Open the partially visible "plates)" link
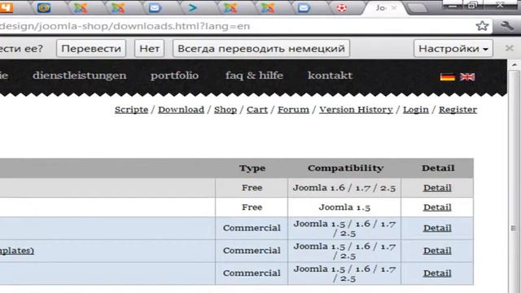Image resolution: width=521 pixels, height=293 pixels. (x=17, y=251)
